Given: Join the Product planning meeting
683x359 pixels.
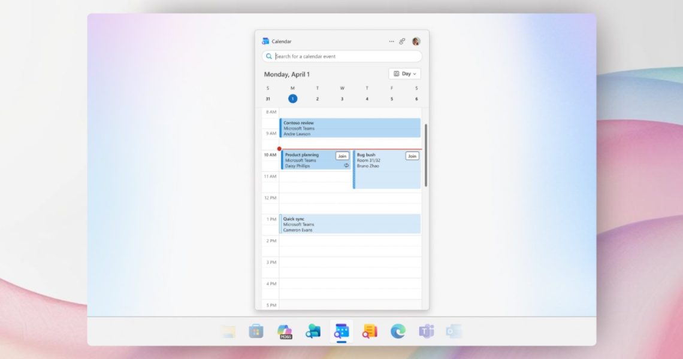Looking at the screenshot, I should [342, 156].
